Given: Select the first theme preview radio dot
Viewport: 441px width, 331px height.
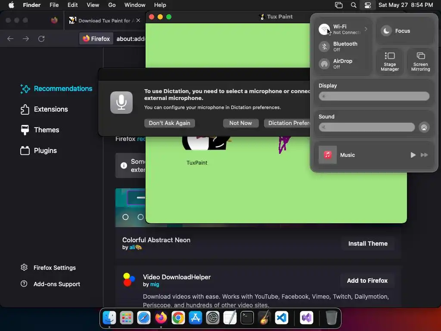Looking at the screenshot, I should coord(125,217).
